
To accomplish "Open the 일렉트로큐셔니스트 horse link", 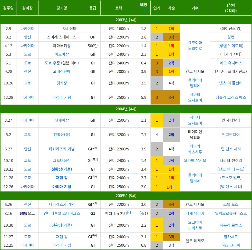I will 231,213.
